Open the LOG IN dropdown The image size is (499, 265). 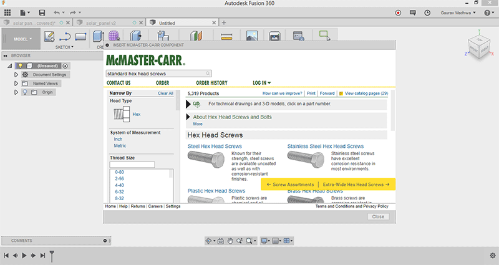(x=261, y=83)
